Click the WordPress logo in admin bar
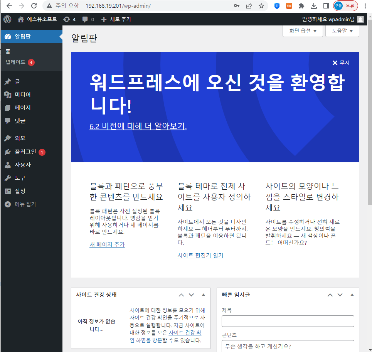The height and width of the screenshot is (352, 372). [x=7, y=19]
